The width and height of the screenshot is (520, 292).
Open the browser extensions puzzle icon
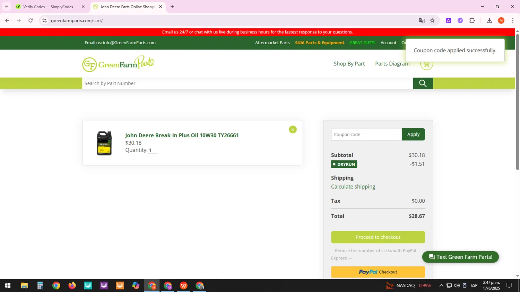coord(472,20)
